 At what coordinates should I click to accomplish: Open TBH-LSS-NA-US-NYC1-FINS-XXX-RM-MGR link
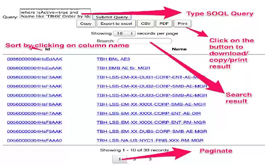[x=150, y=140]
